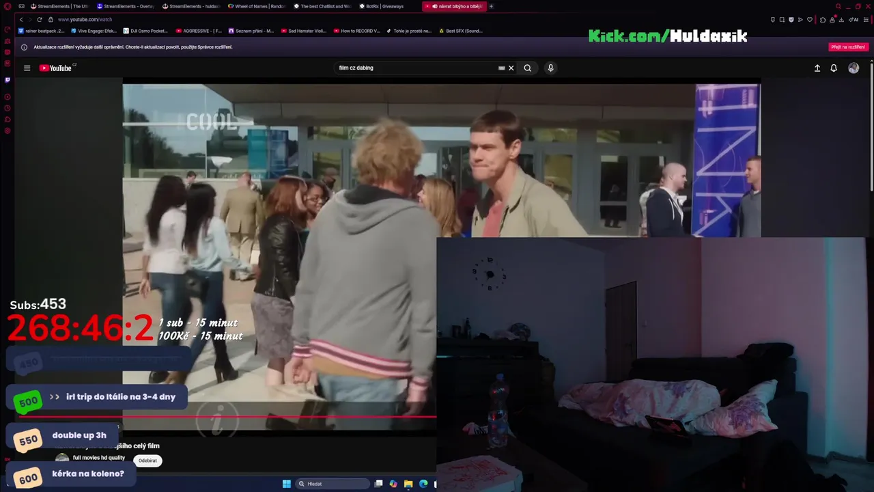Switch to 'Wheel of Names' tab
This screenshot has height=492, width=874.
click(257, 6)
